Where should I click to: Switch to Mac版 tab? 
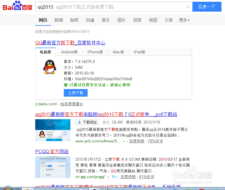(118, 52)
